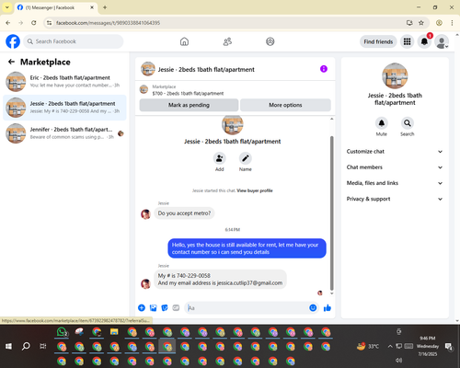Send a thumbs-up like

click(x=328, y=308)
